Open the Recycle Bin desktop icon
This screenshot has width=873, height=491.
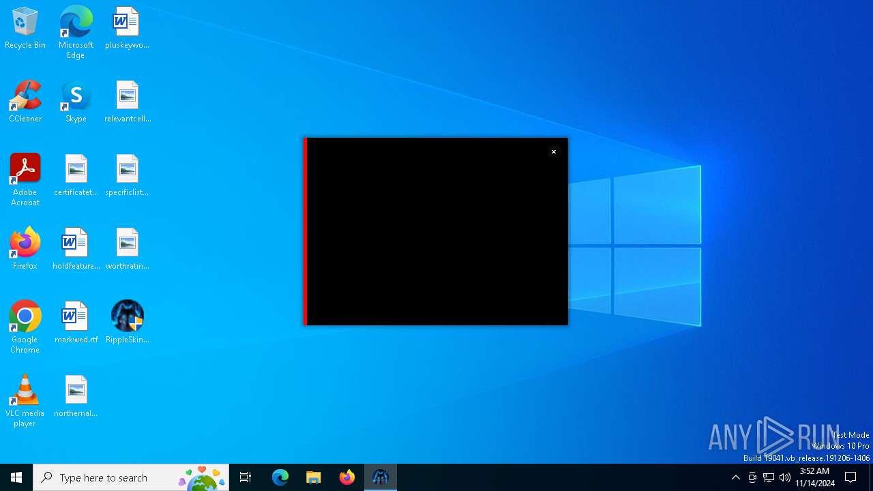pyautogui.click(x=25, y=29)
